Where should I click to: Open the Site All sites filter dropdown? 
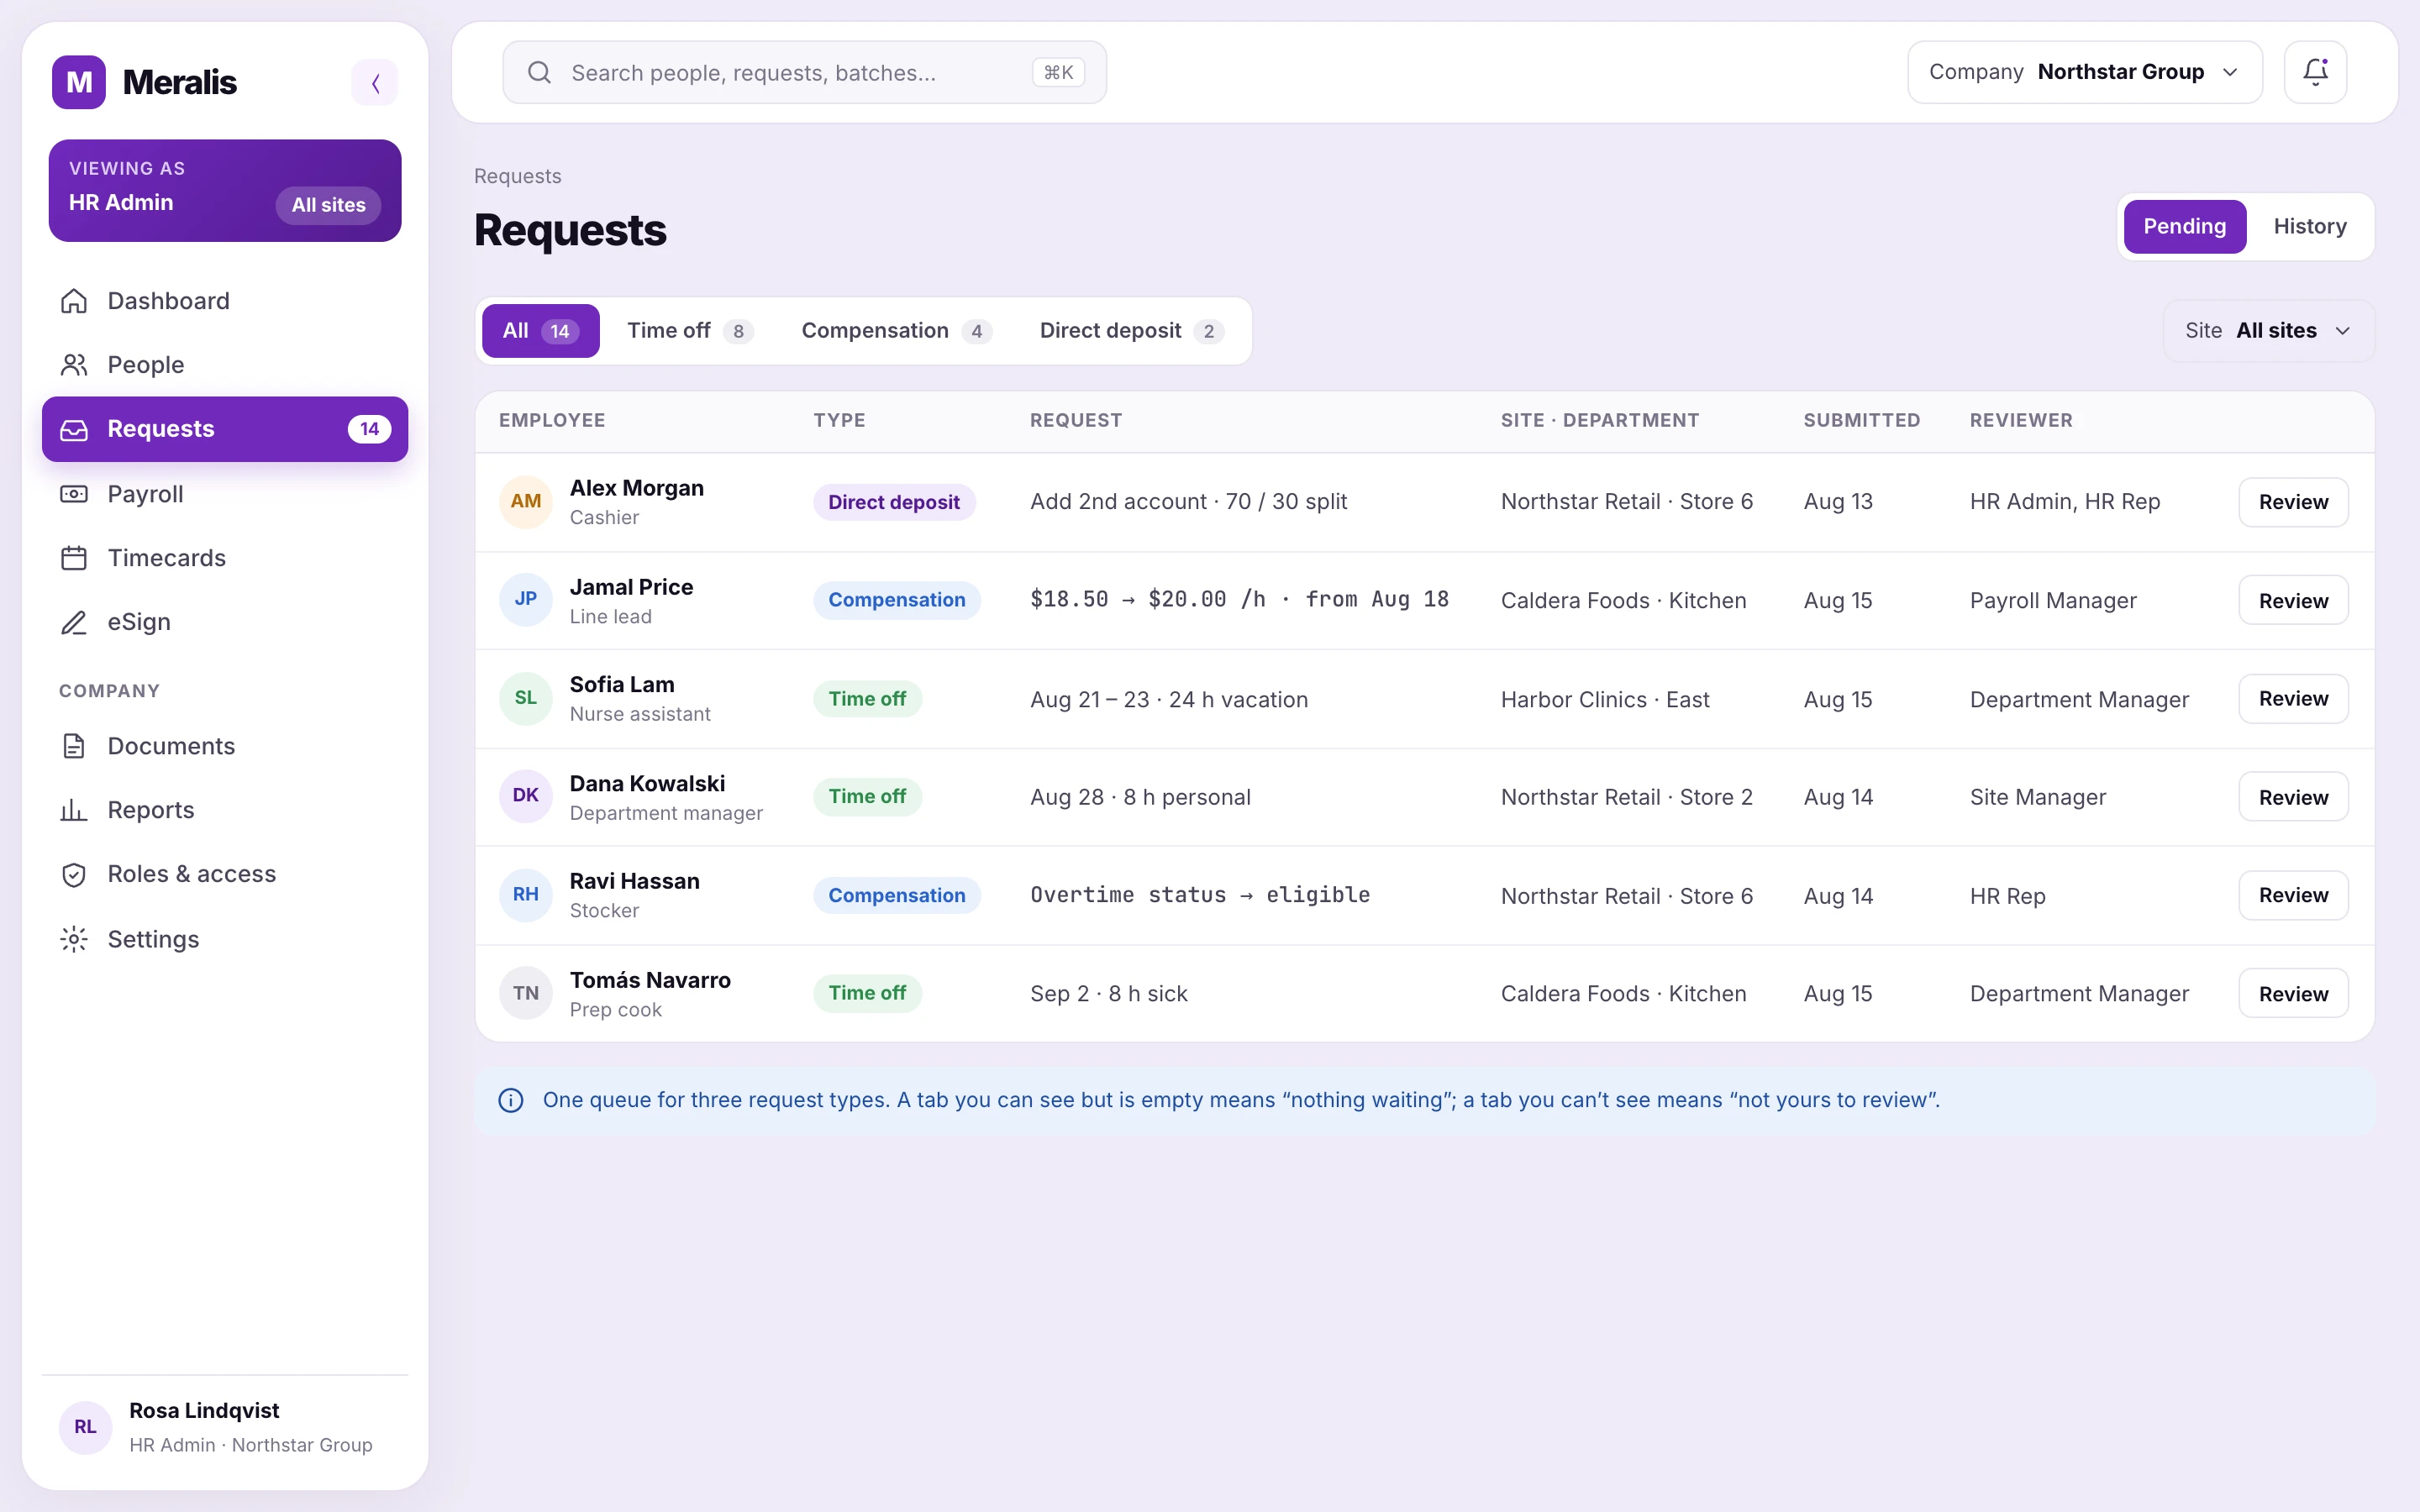click(x=2268, y=331)
